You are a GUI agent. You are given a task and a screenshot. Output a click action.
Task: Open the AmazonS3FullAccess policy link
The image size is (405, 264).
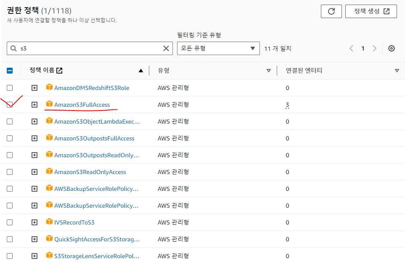pos(82,105)
